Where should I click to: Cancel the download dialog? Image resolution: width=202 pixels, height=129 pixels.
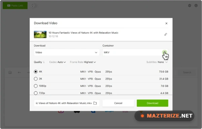click(x=118, y=103)
